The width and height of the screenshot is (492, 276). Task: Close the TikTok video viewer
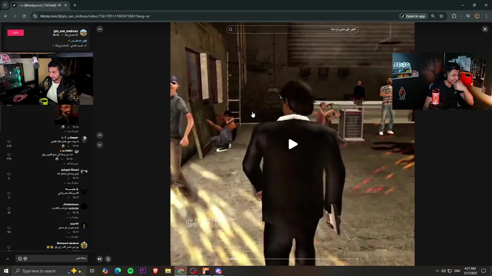pos(485,29)
